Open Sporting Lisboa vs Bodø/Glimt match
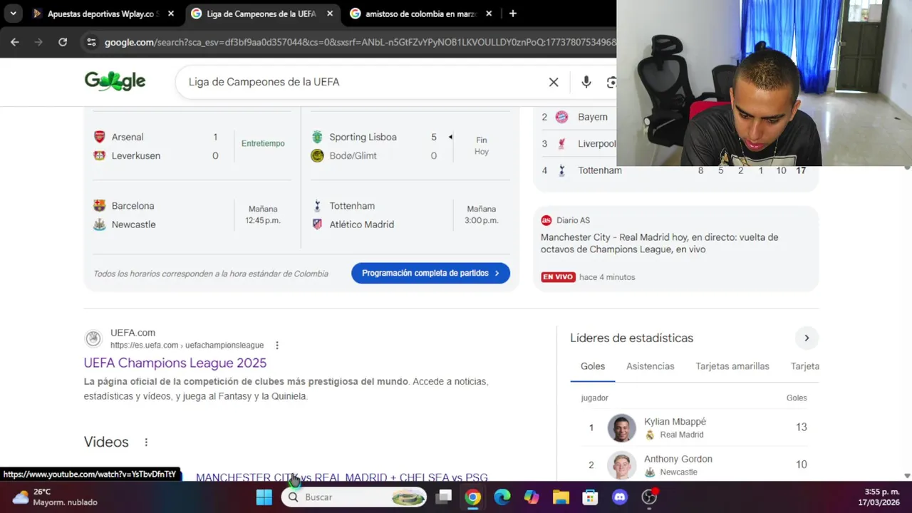Image resolution: width=912 pixels, height=513 pixels. coord(410,146)
